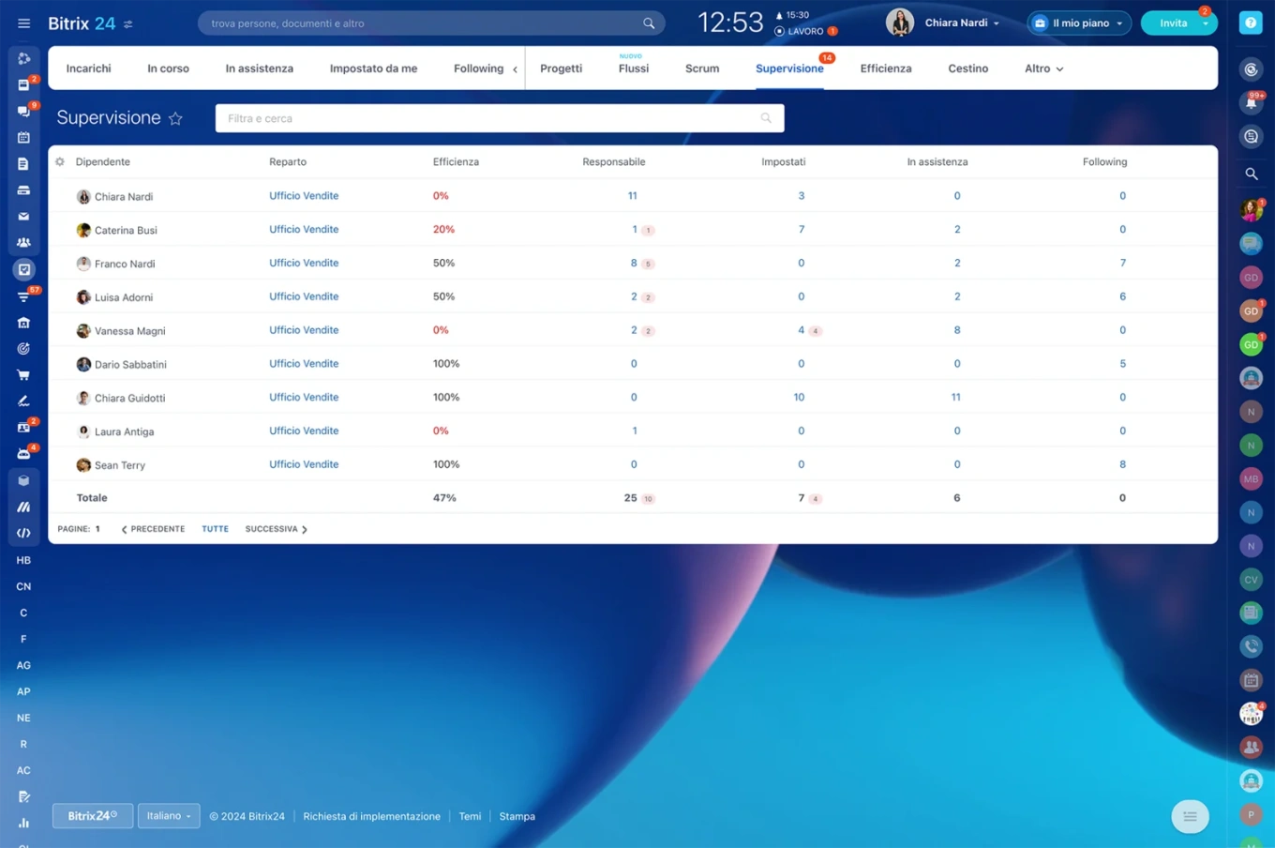Open the Mail icon from the sidebar
1275x848 pixels.
point(23,216)
